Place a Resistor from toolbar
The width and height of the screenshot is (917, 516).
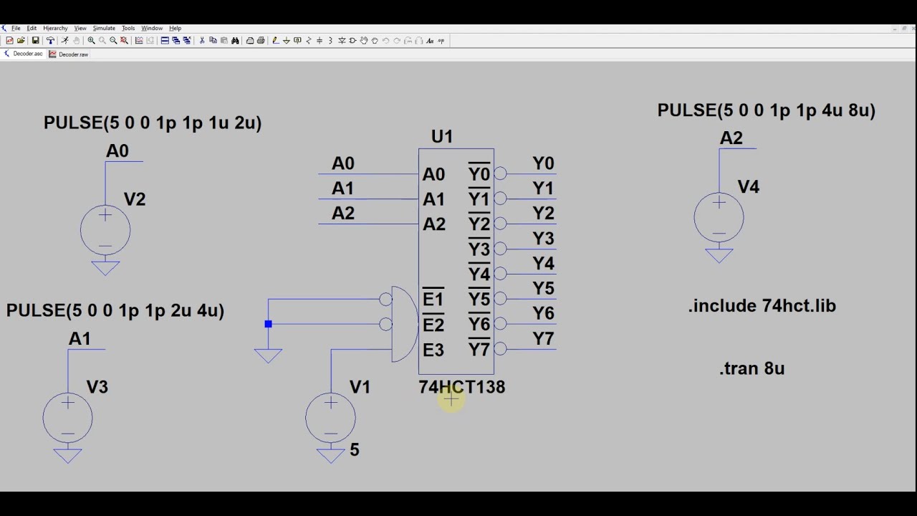309,41
